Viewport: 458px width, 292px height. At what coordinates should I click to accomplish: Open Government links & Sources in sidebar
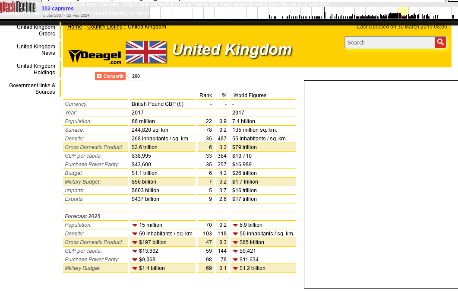(32, 89)
